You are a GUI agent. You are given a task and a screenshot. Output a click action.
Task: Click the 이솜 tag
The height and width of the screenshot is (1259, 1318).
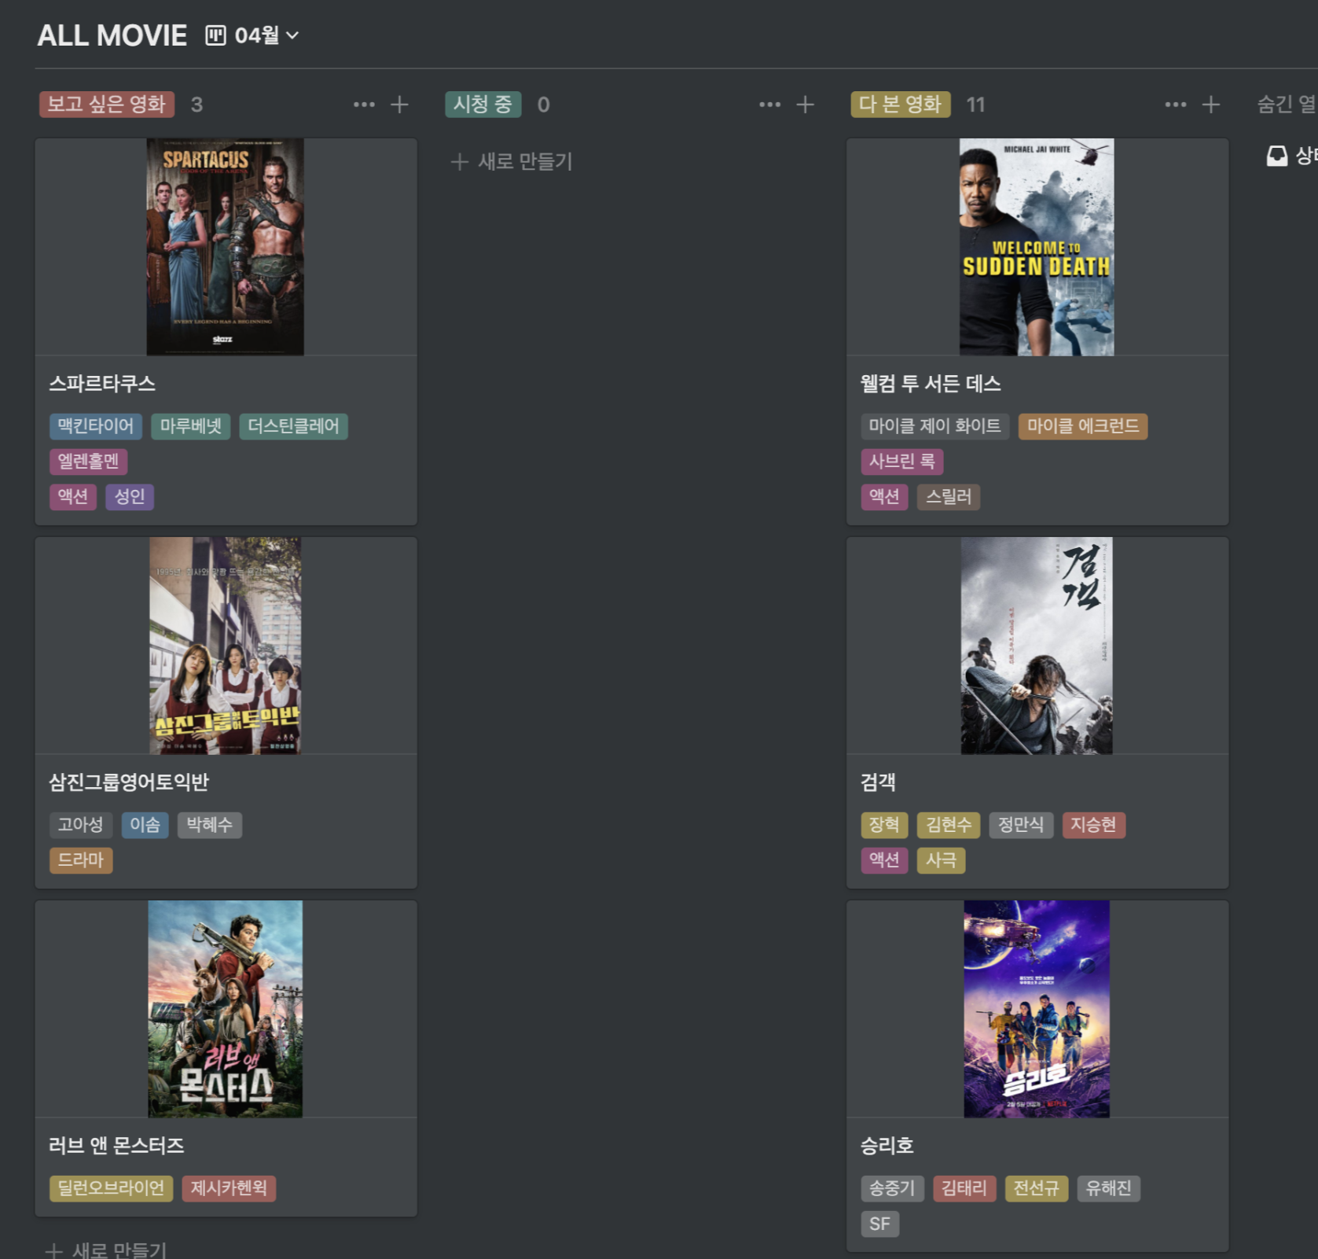(x=145, y=825)
